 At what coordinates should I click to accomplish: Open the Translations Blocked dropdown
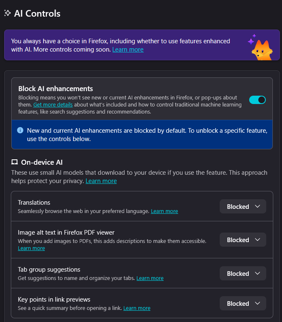pos(243,207)
